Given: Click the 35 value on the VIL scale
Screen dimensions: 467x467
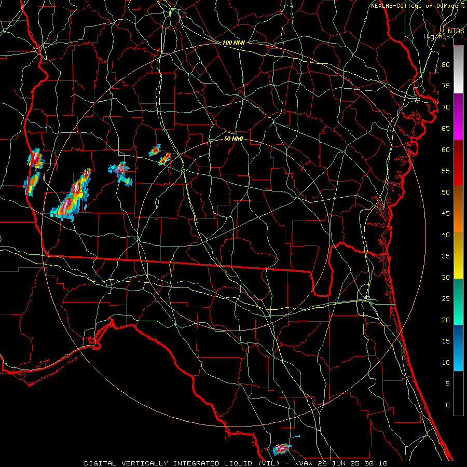Looking at the screenshot, I should click(446, 256).
